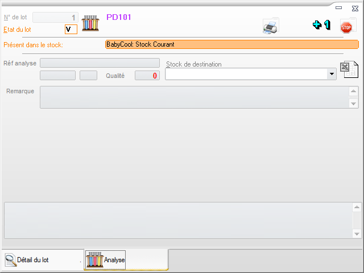The image size is (364, 273).
Task: Print the lot using the printer icon
Action: pyautogui.click(x=270, y=26)
